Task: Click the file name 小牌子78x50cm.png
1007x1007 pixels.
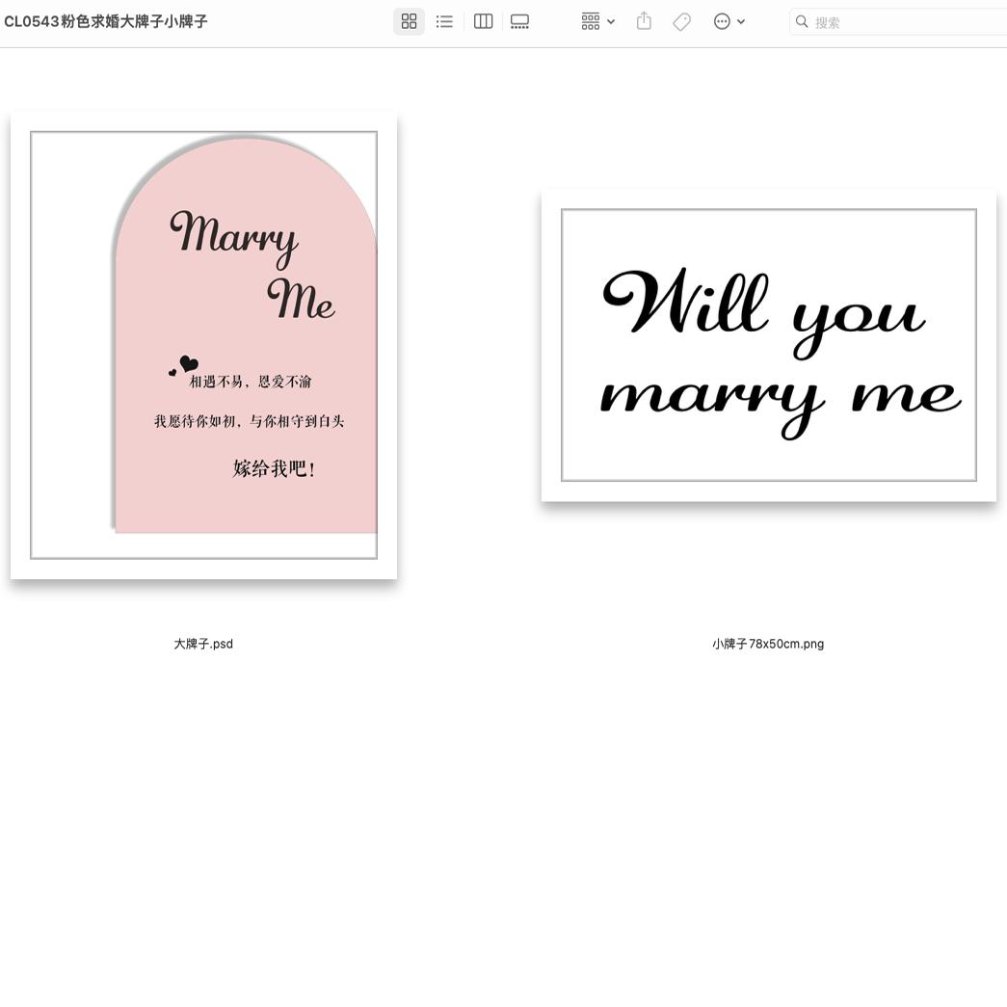Action: pos(768,644)
